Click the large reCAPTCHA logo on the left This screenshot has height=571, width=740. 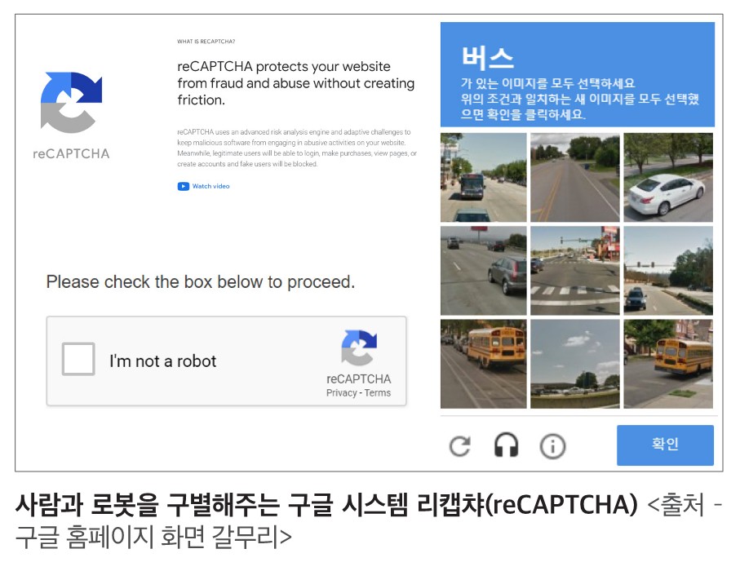pyautogui.click(x=71, y=103)
